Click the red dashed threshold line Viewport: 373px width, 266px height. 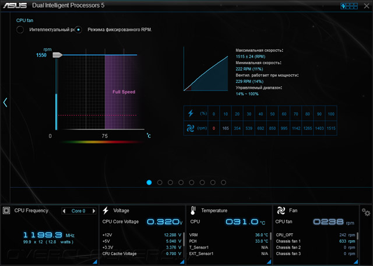tap(97, 116)
